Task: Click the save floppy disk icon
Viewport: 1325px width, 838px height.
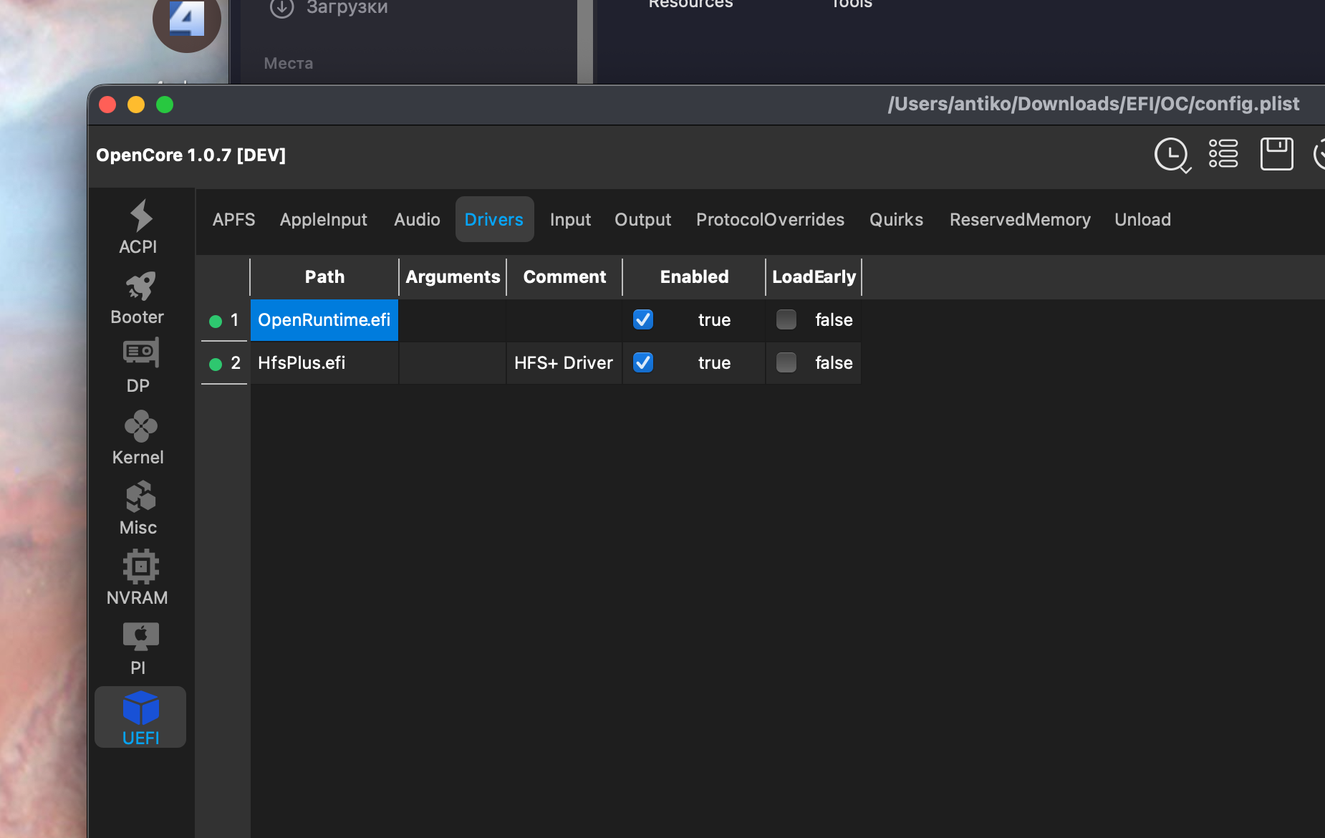Action: tap(1276, 154)
